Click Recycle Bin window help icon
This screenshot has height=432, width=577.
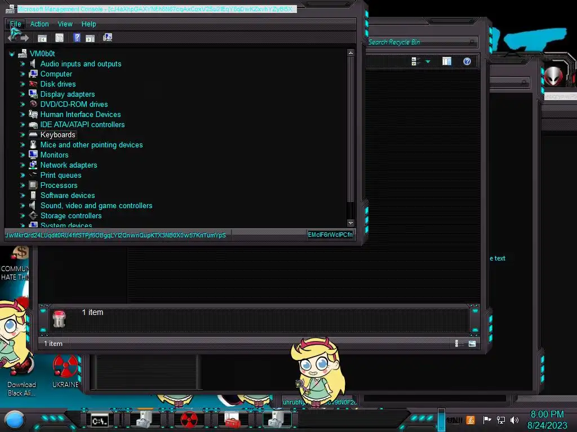pos(467,61)
